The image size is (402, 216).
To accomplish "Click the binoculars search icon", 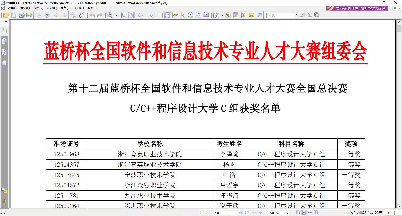I will (x=191, y=15).
